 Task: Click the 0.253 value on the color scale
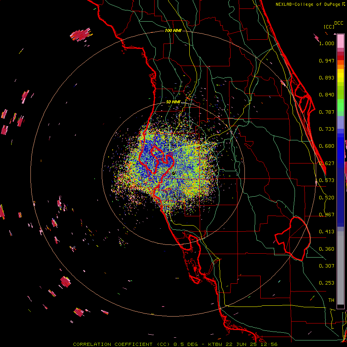pos(327,283)
